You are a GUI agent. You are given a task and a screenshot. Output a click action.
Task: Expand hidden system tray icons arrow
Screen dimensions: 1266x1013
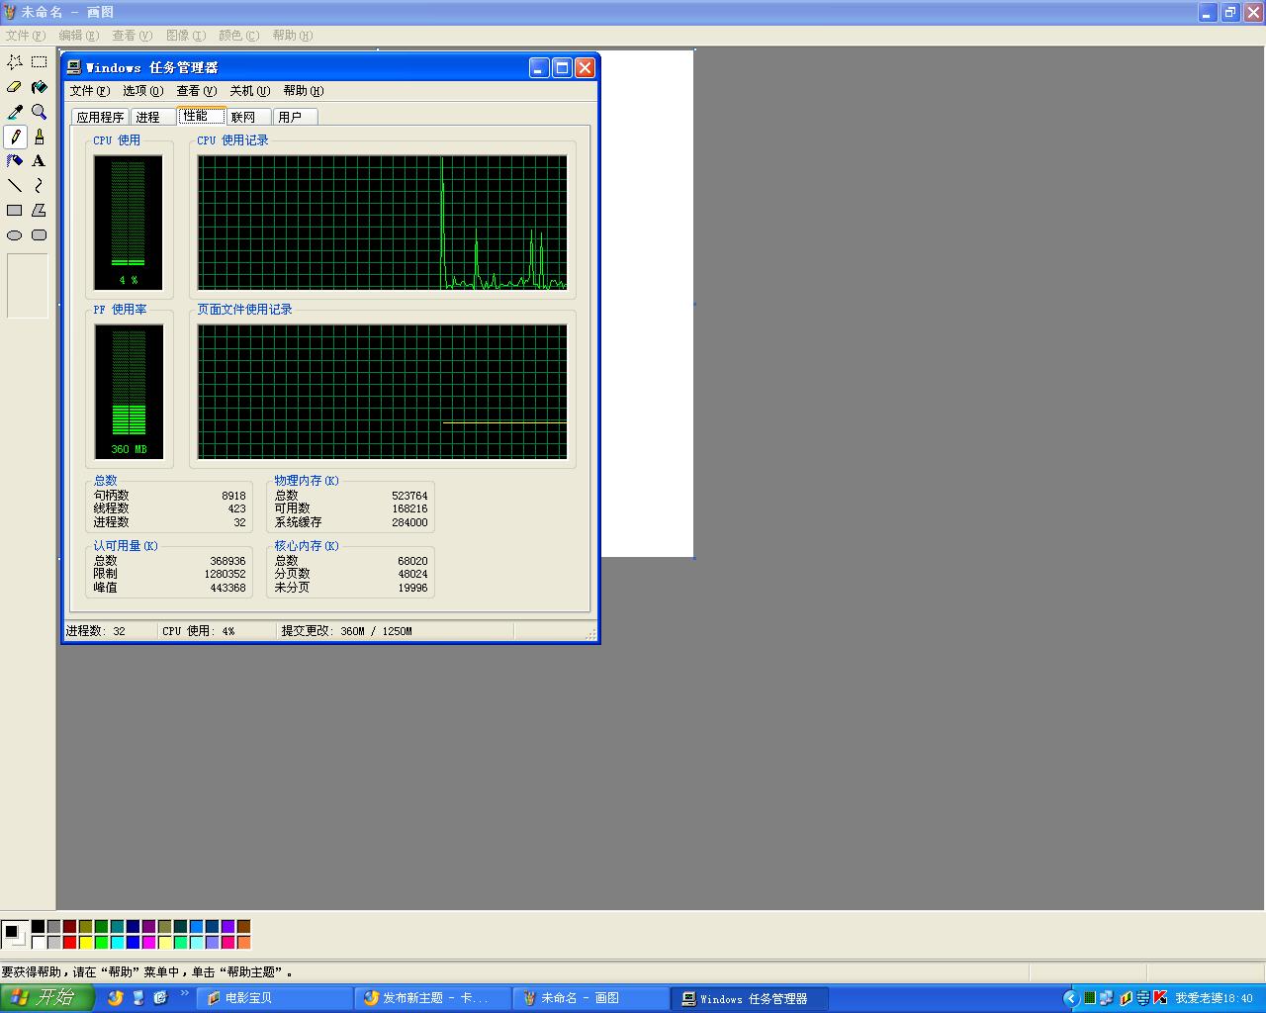click(1070, 998)
